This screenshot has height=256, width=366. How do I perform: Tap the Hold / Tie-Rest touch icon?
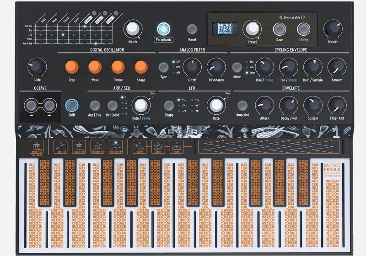tap(37, 147)
